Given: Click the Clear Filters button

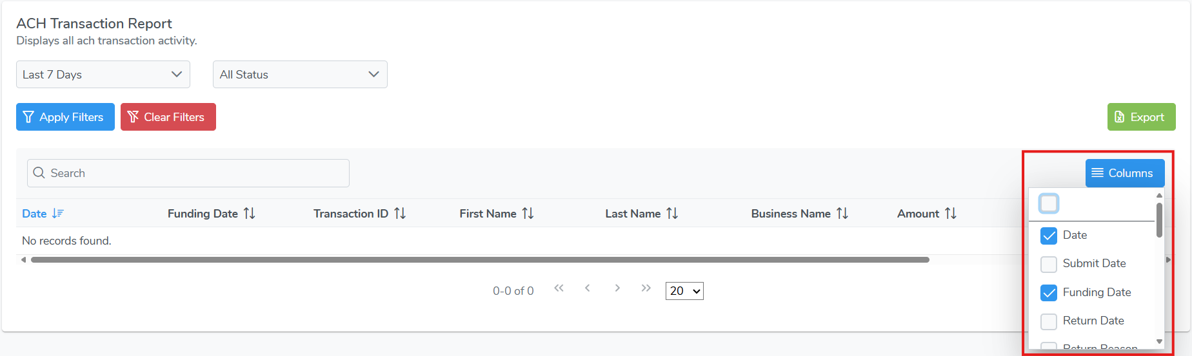Looking at the screenshot, I should click(168, 117).
